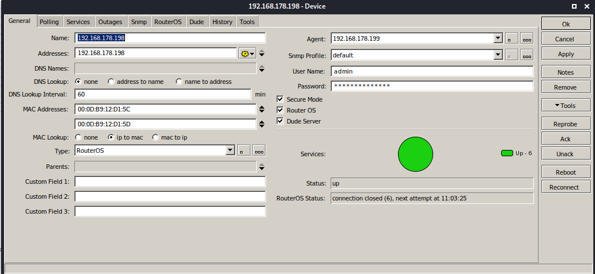Click the up/down arrows beside Parents
Screen dimensions: 595x274
click(262, 167)
